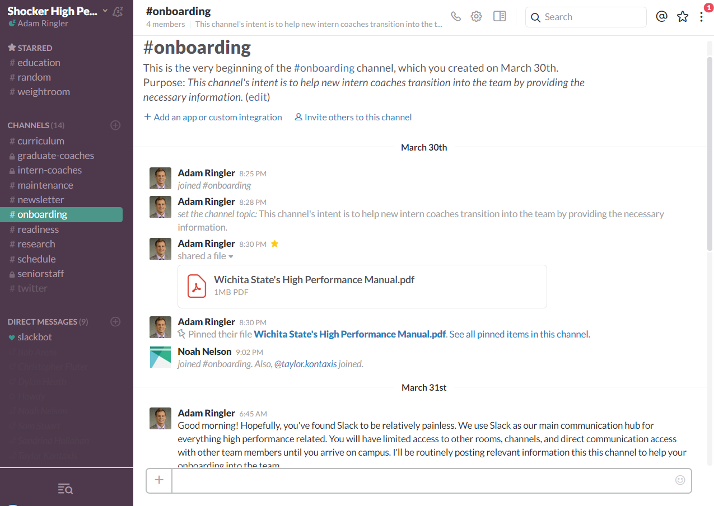Click the PDF icon on the Performance Manual

196,286
